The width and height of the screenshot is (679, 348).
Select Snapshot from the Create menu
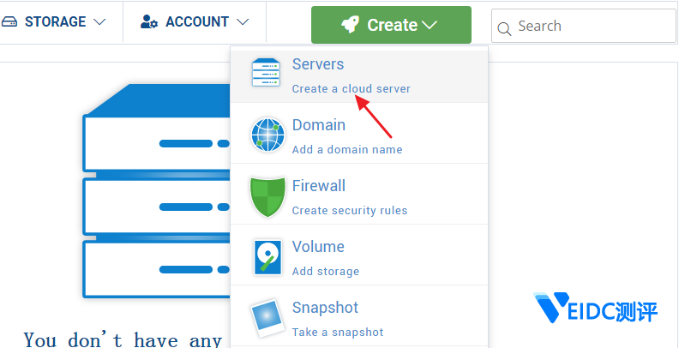[359, 315]
